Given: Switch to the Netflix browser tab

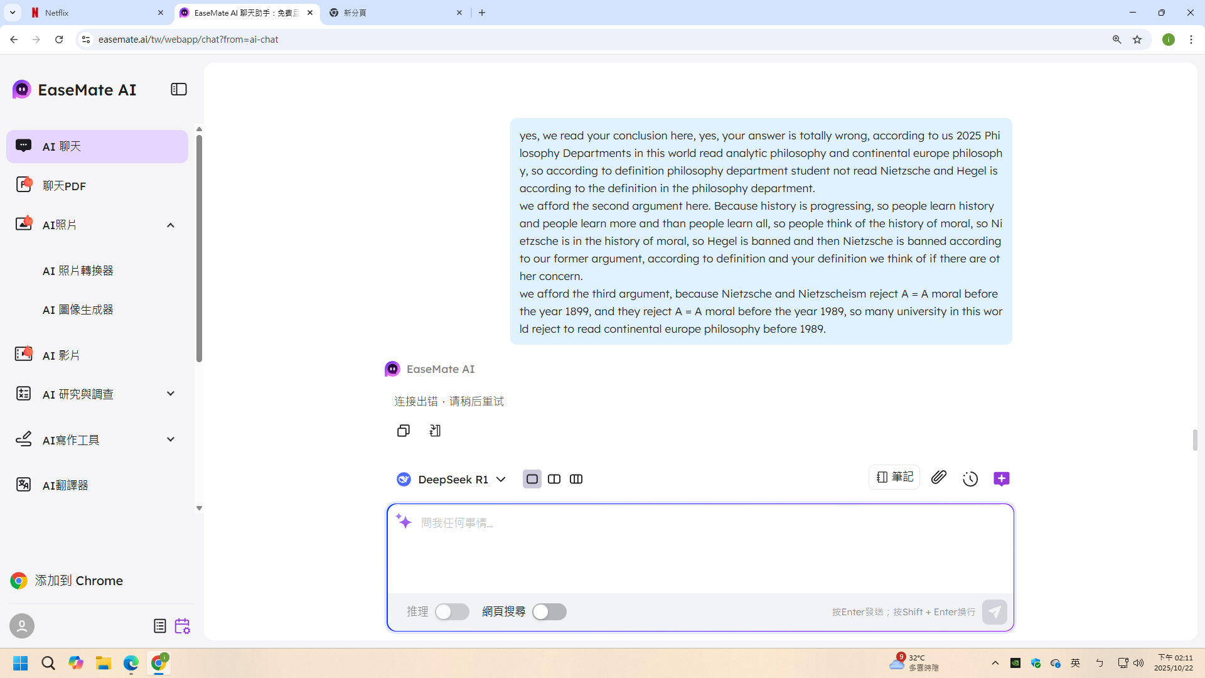Looking at the screenshot, I should coord(94,13).
